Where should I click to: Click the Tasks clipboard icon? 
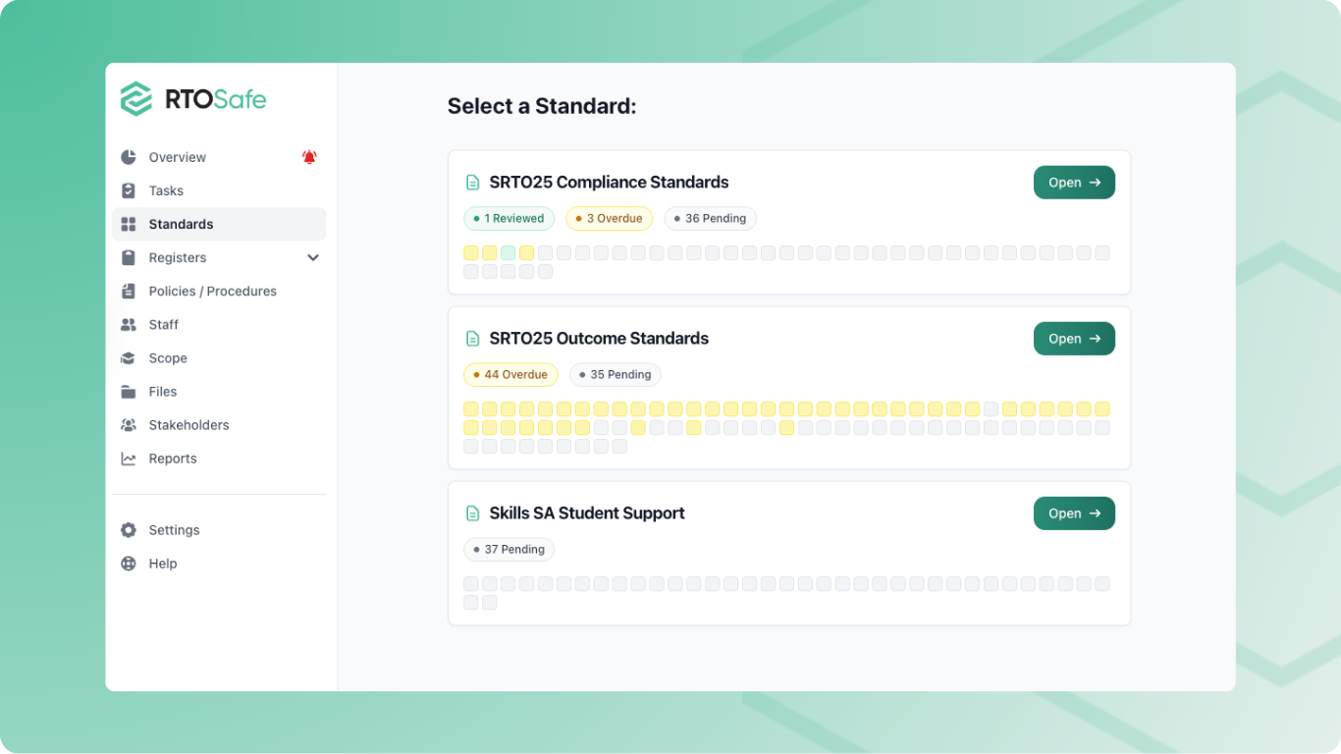[x=129, y=190]
